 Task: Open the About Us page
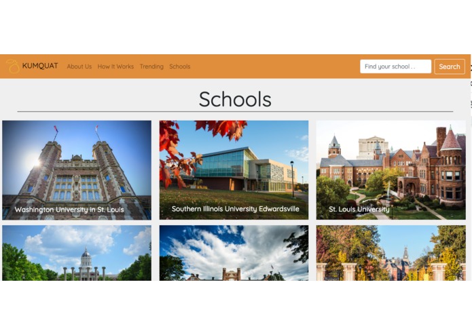tap(79, 66)
